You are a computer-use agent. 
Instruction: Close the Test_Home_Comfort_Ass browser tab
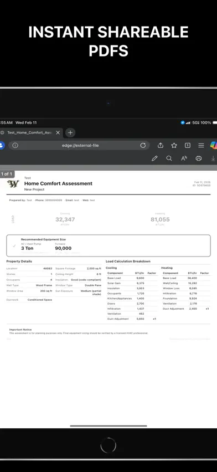(x=58, y=132)
